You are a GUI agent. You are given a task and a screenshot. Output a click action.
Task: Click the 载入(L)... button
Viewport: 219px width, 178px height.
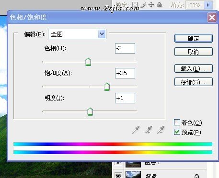click(x=194, y=68)
